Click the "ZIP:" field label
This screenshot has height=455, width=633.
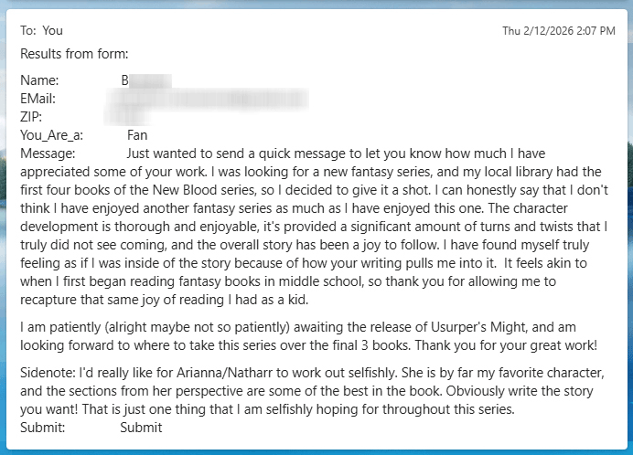(31, 117)
